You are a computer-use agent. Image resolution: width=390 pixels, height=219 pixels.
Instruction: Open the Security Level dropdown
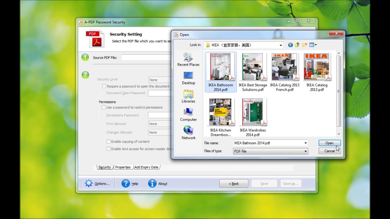pos(160,80)
